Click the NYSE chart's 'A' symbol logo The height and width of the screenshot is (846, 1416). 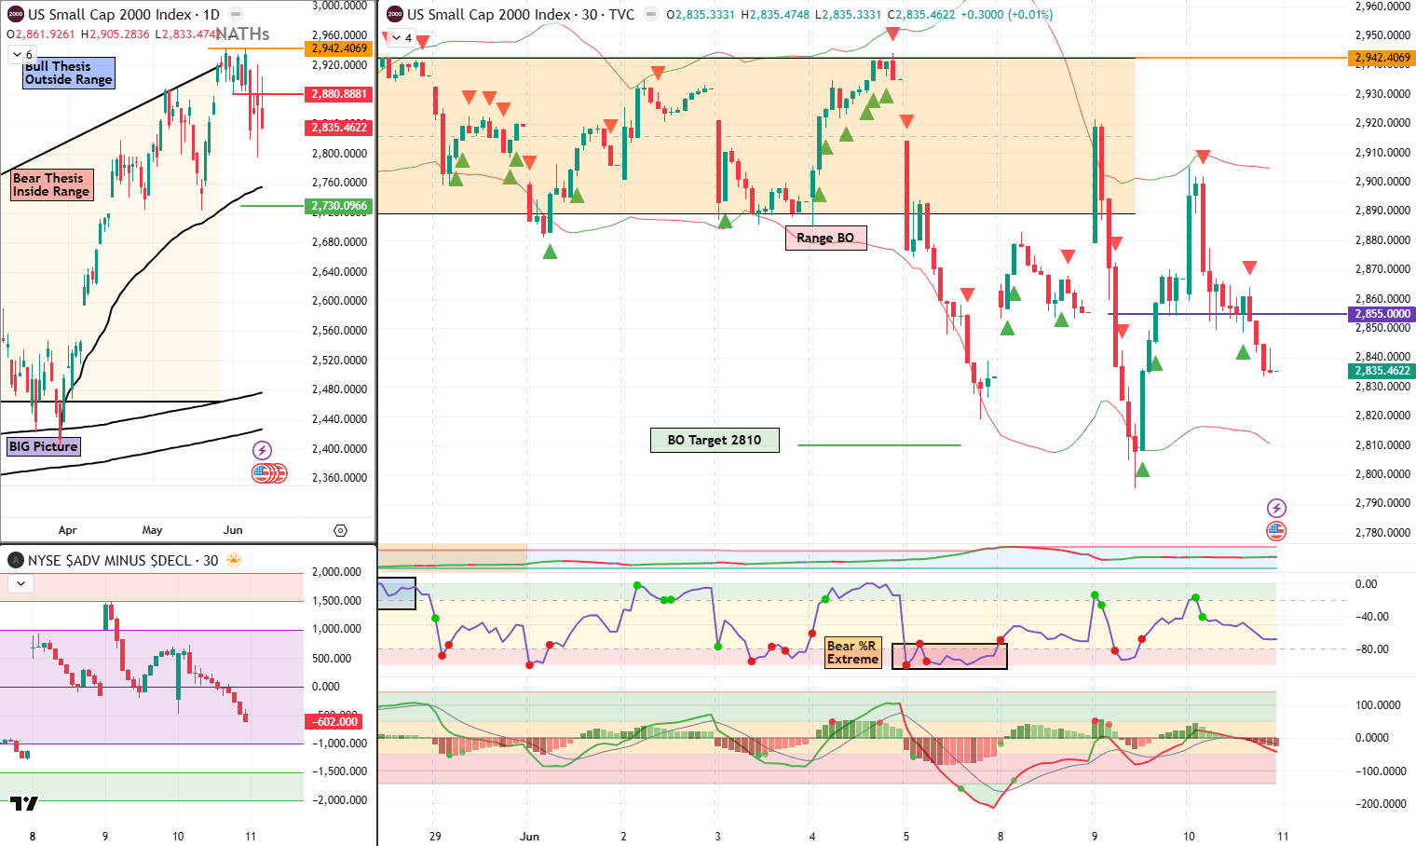[16, 560]
